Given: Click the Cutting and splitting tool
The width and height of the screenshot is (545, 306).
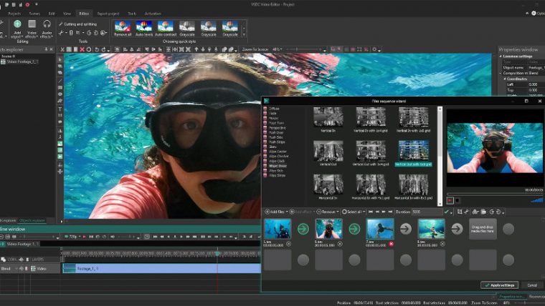Looking at the screenshot, I should [78, 24].
